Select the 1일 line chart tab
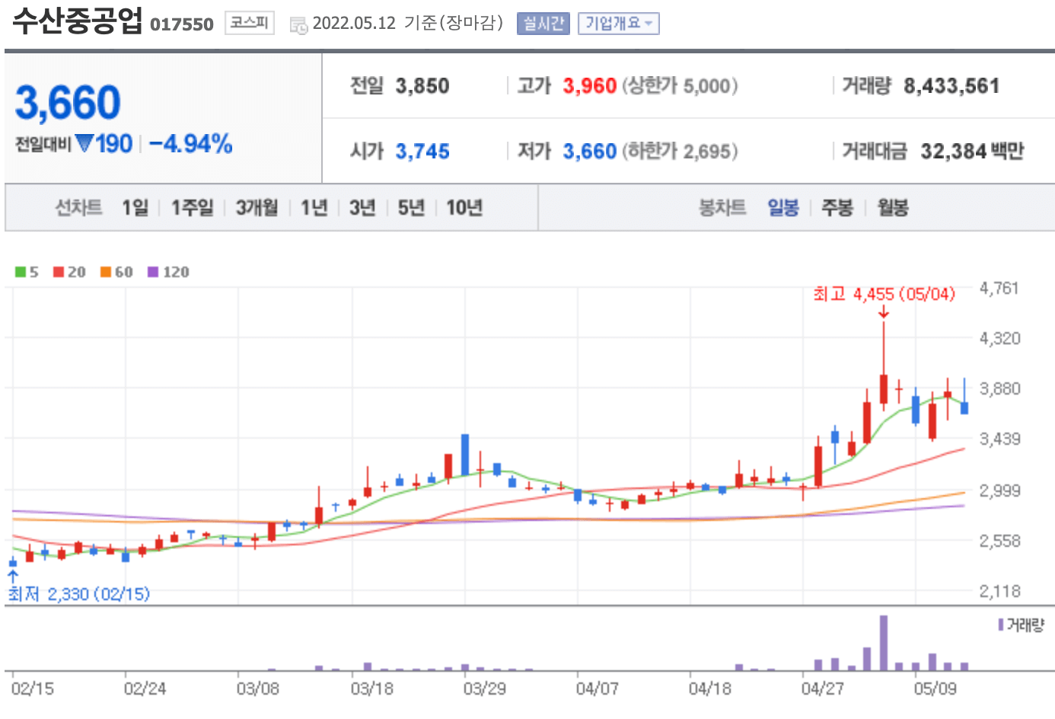This screenshot has height=719, width=1055. pyautogui.click(x=135, y=207)
